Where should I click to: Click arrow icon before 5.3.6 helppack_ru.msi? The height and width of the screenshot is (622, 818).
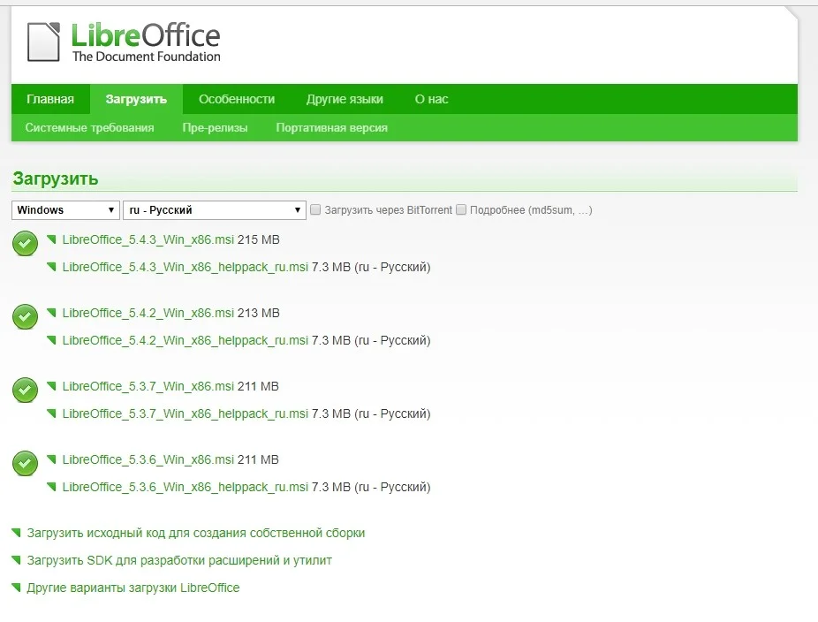[x=51, y=486]
